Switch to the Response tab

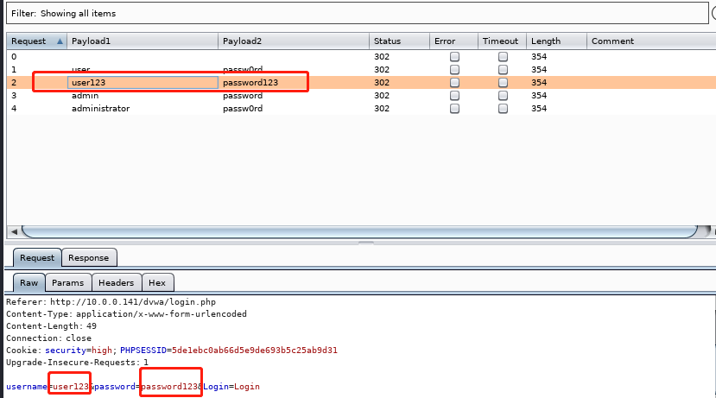(89, 258)
